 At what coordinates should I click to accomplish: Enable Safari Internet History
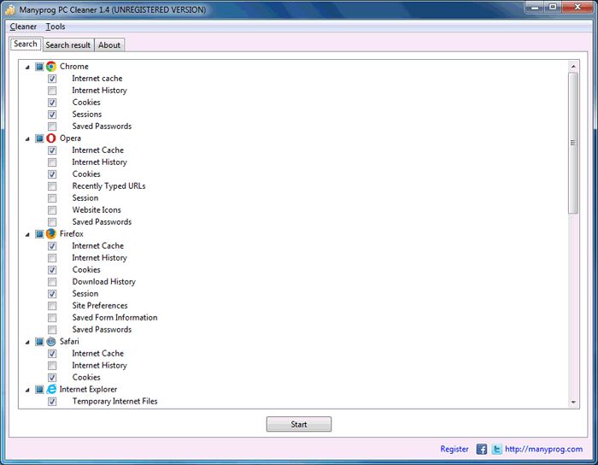52,366
